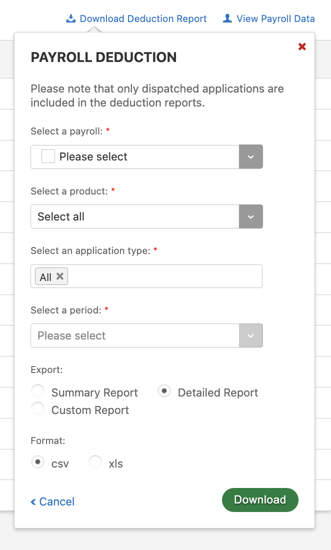Image resolution: width=331 pixels, height=550 pixels.
Task: Select the Summary Report radio button
Action: click(x=37, y=390)
